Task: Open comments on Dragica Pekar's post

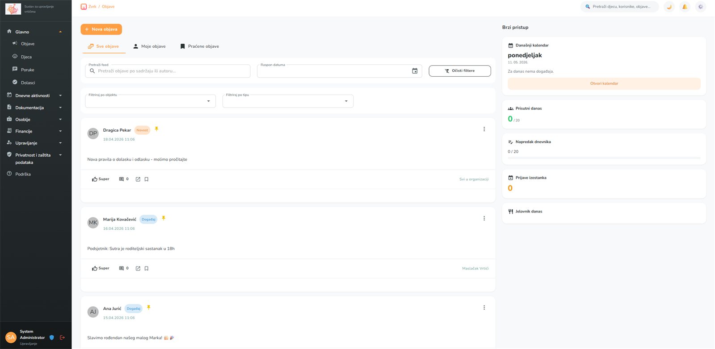Action: point(124,179)
